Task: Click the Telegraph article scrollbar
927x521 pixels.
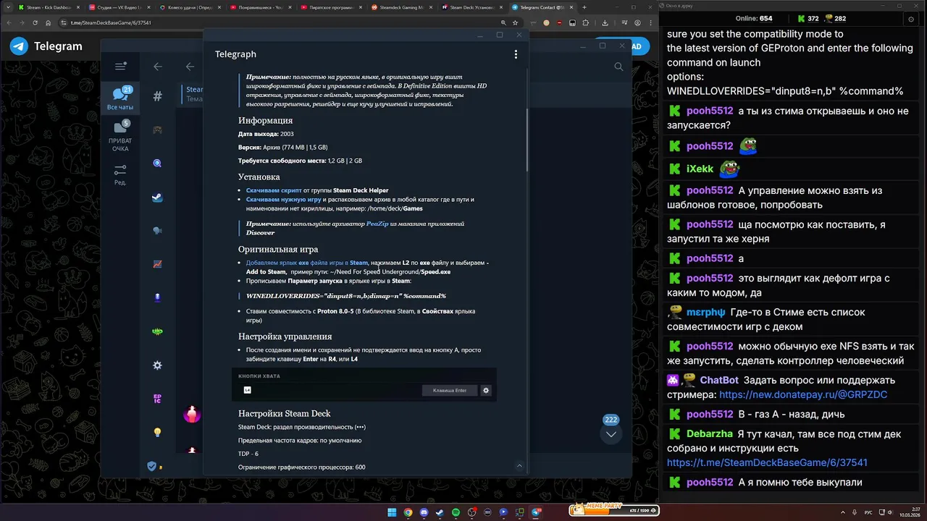Action: point(527,140)
